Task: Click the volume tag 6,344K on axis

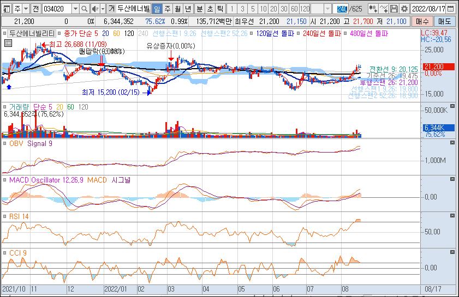Action: (x=439, y=128)
